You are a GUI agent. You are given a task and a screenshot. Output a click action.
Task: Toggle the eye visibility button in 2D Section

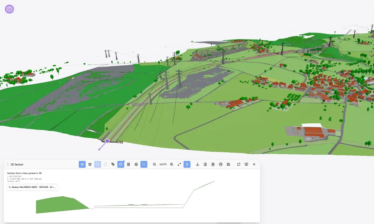82,164
